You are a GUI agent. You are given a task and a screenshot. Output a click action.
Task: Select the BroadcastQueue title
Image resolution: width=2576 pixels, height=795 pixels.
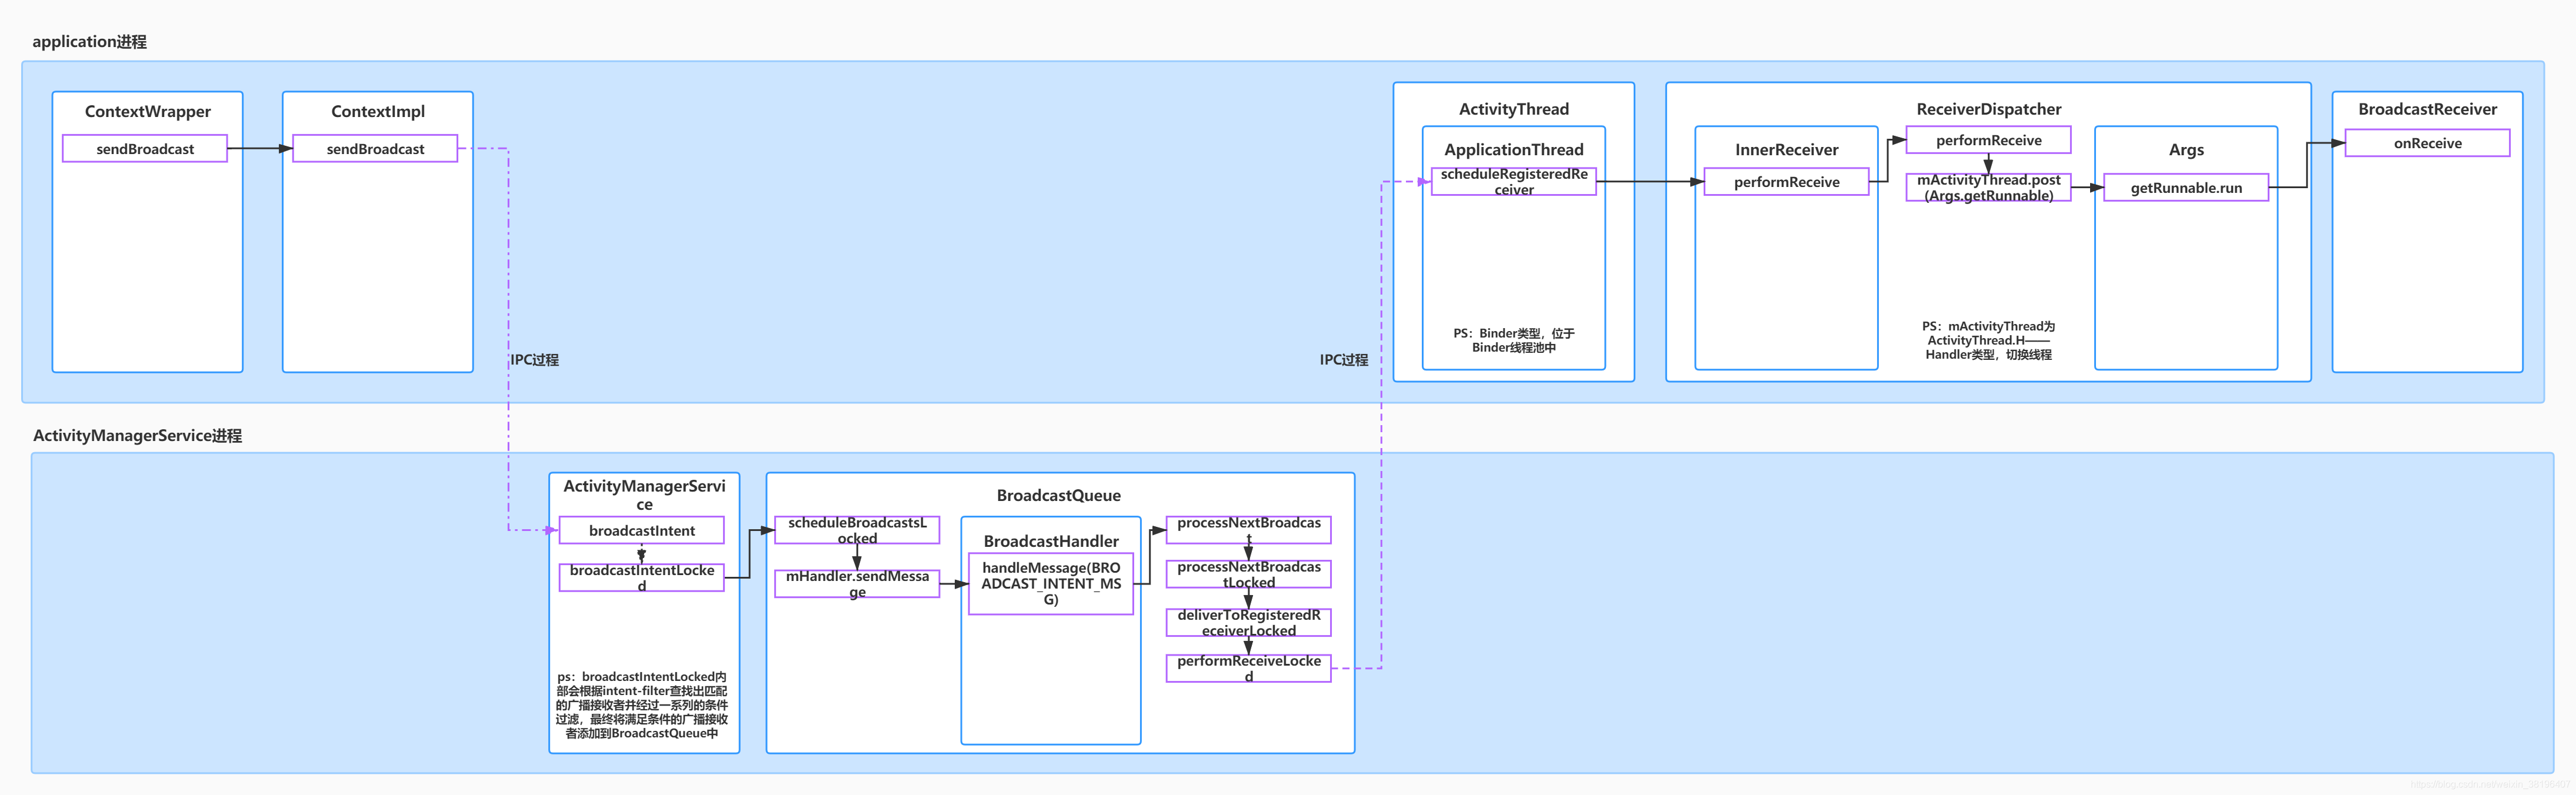pyautogui.click(x=1059, y=495)
